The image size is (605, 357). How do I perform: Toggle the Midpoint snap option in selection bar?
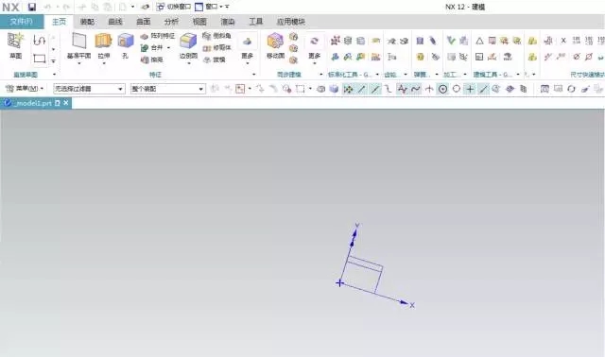pos(374,89)
